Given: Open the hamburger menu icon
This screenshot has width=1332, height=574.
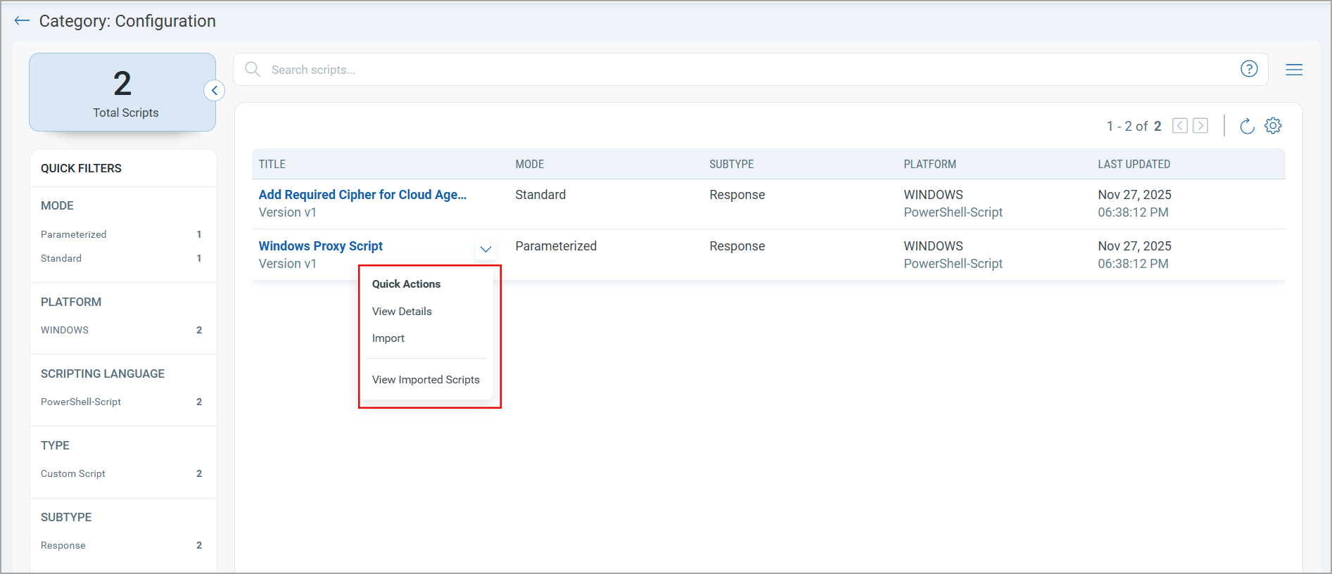Looking at the screenshot, I should pos(1293,70).
